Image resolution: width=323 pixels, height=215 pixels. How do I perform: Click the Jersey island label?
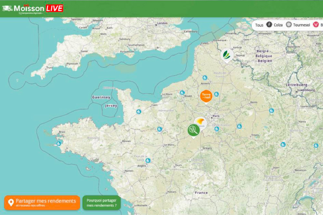(x=111, y=106)
